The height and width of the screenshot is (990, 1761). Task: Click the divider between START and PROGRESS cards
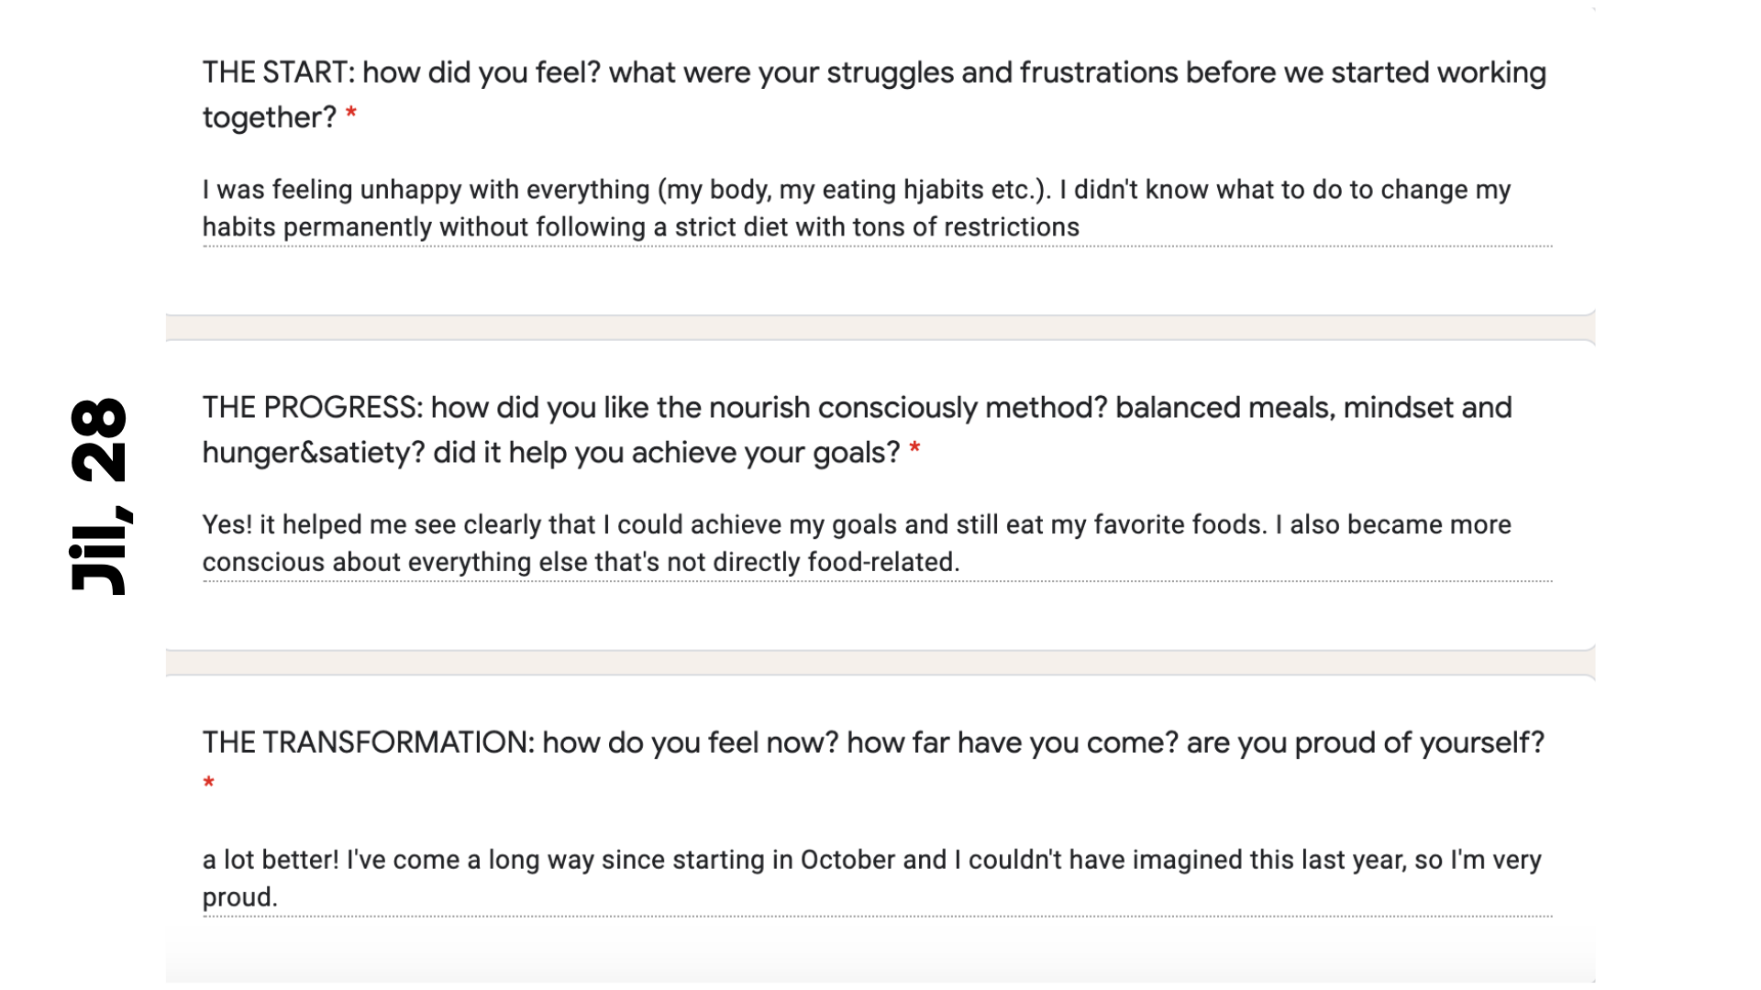(x=880, y=327)
